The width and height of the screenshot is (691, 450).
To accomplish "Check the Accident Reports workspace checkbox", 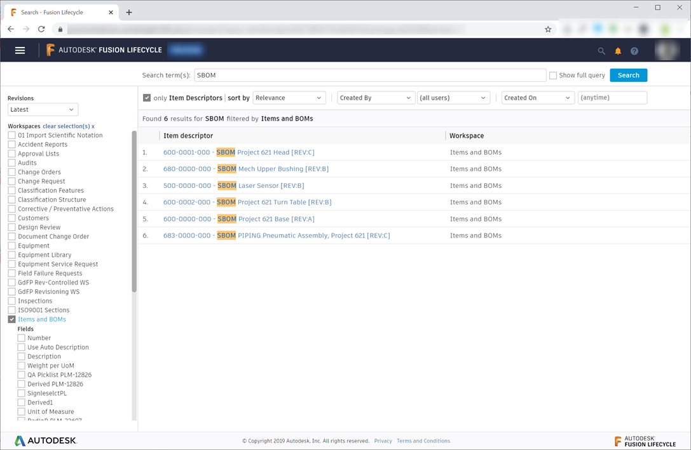I will click(11, 144).
